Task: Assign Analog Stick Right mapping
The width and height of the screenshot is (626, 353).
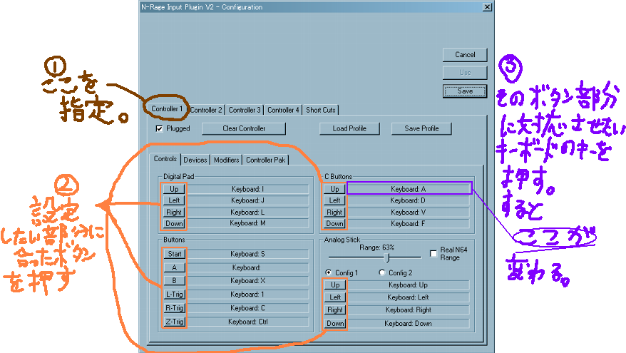Action: [x=335, y=310]
